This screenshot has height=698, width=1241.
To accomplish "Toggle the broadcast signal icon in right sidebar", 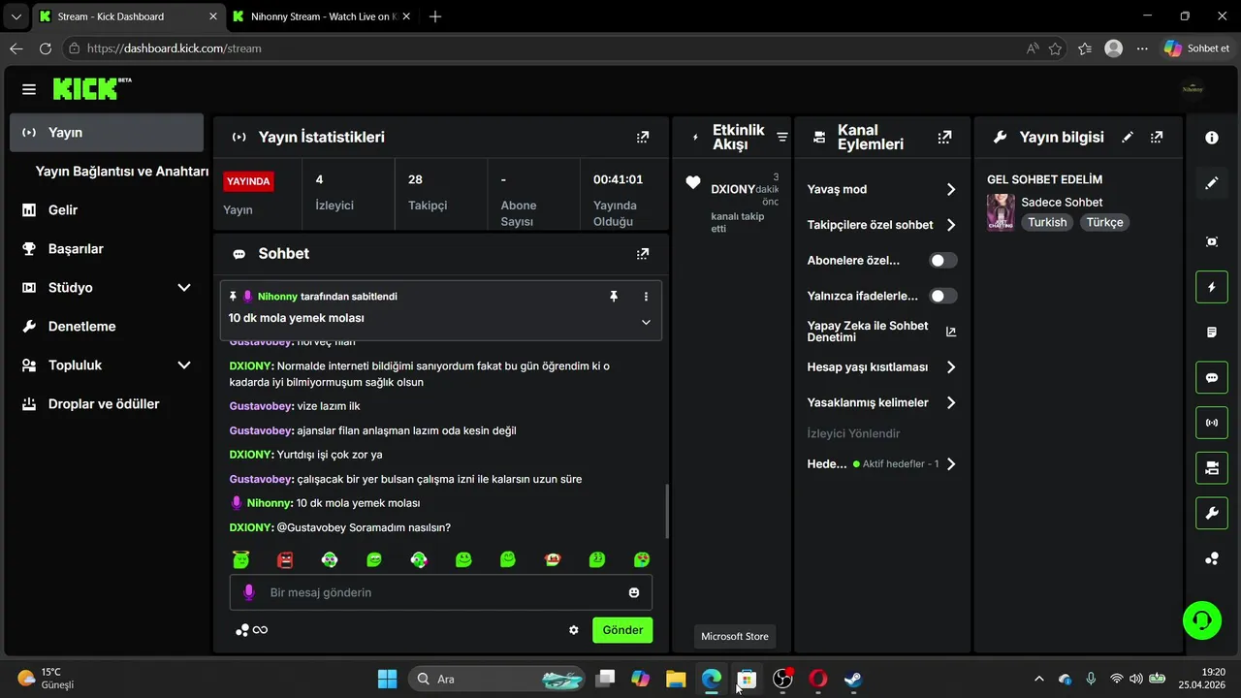I will [x=1212, y=423].
